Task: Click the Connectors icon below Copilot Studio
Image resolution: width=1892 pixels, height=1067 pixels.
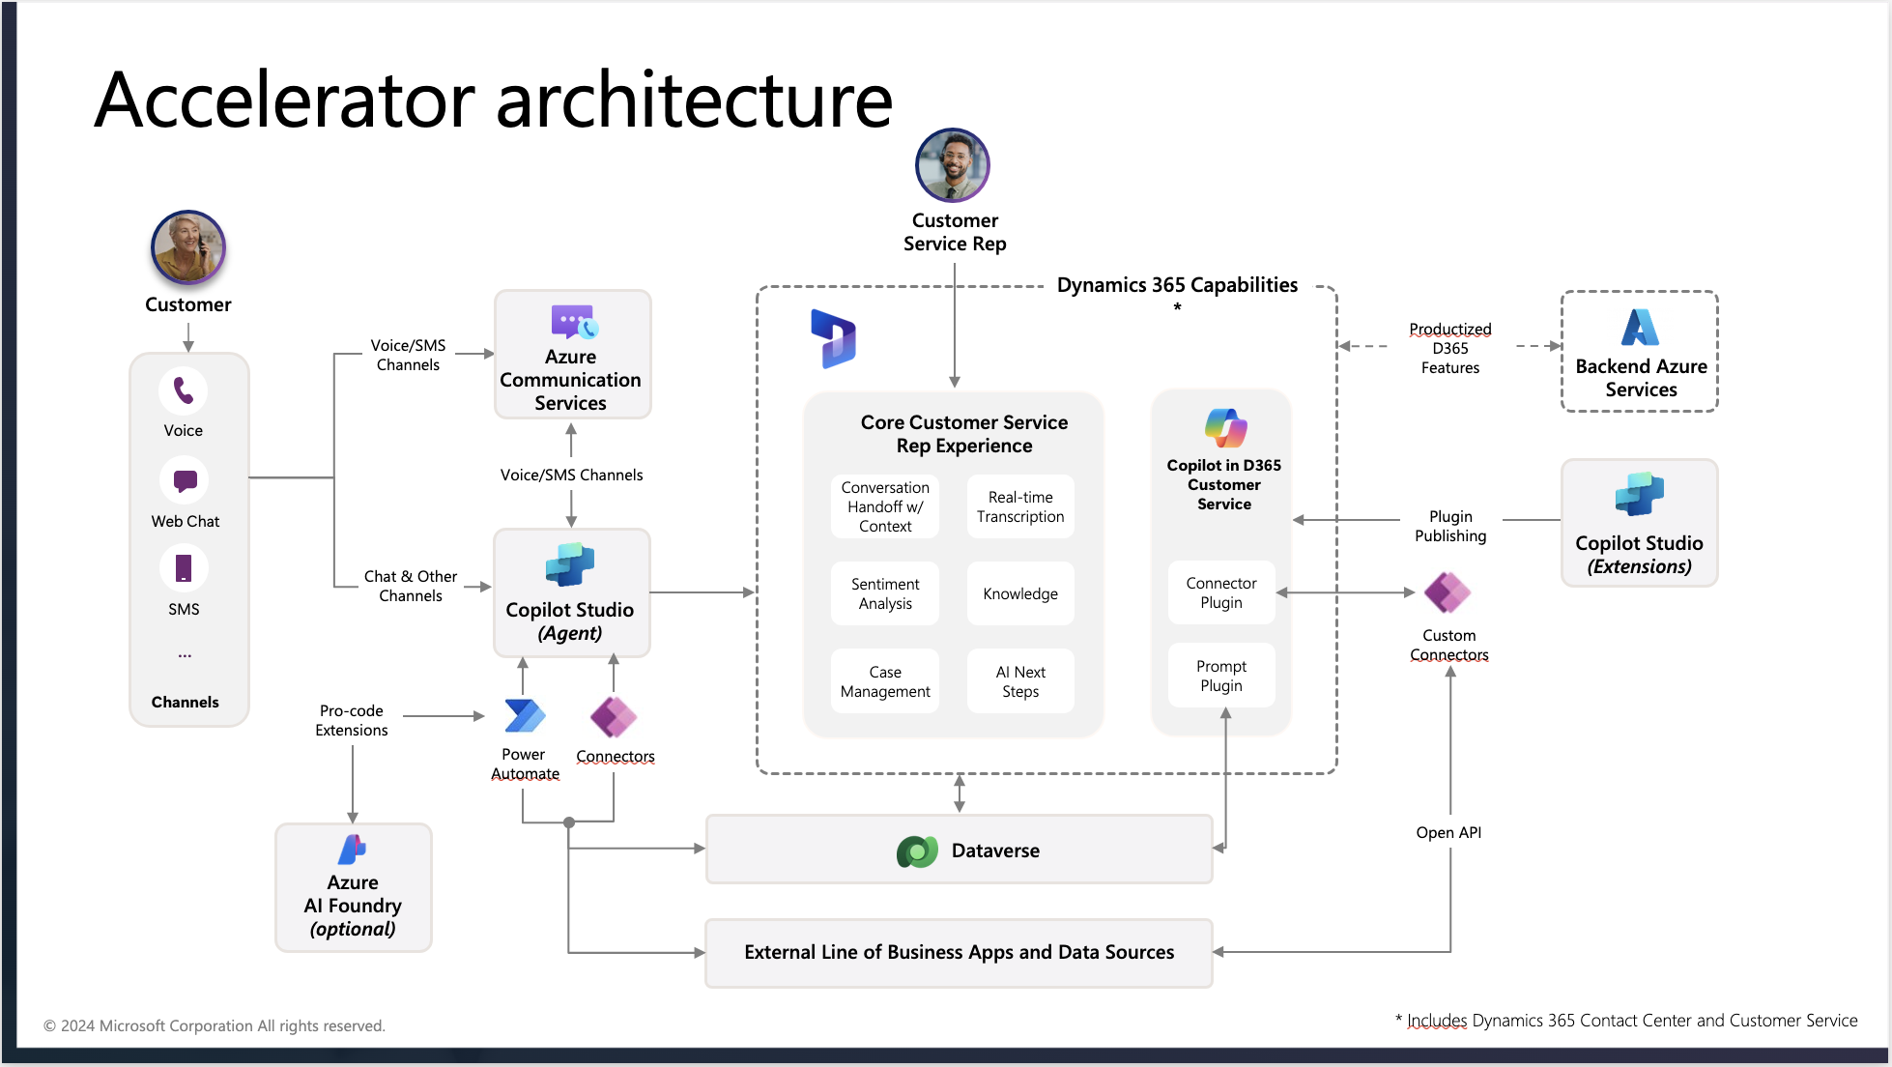Action: 614,717
